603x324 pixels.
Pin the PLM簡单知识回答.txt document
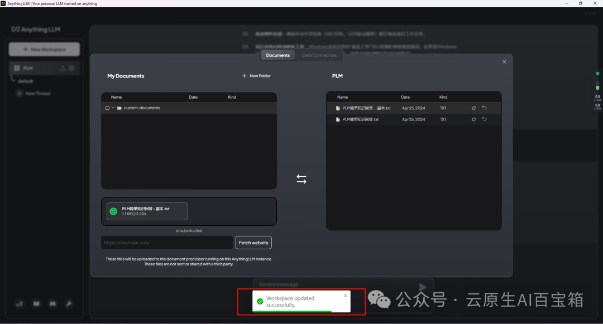click(473, 119)
